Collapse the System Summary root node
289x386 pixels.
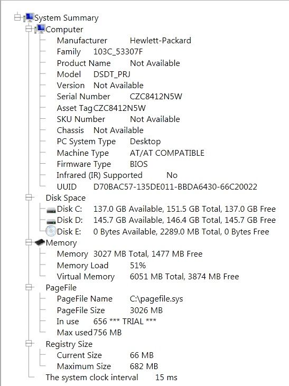(x=17, y=17)
